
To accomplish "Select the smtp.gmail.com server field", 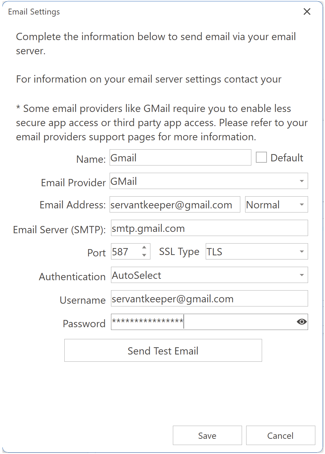I will [x=209, y=228].
